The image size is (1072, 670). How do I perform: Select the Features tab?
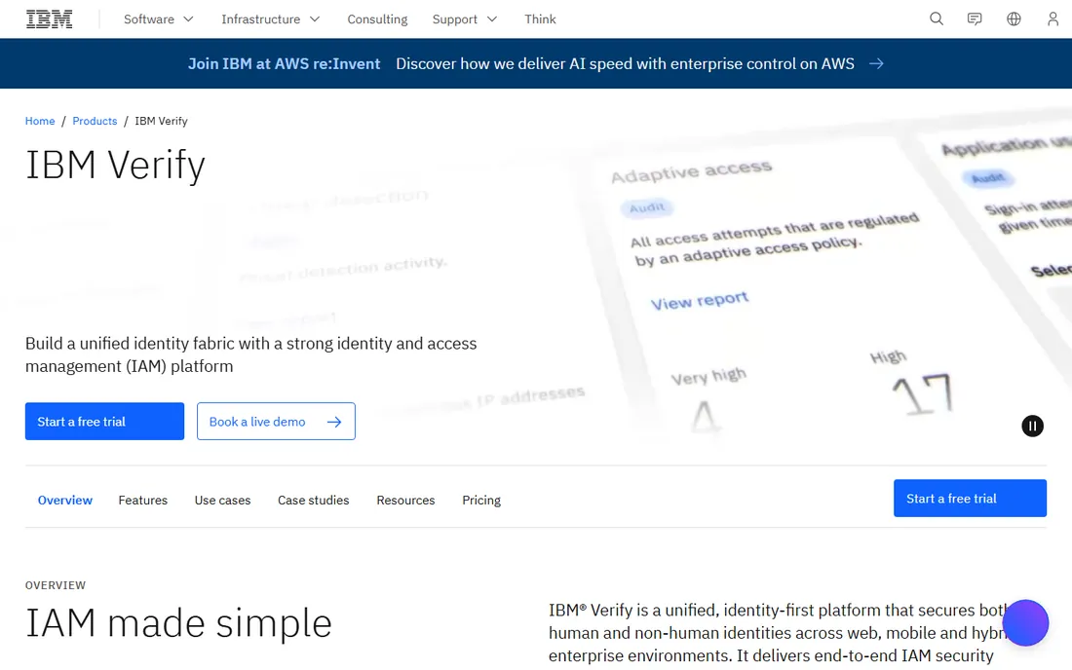point(143,500)
